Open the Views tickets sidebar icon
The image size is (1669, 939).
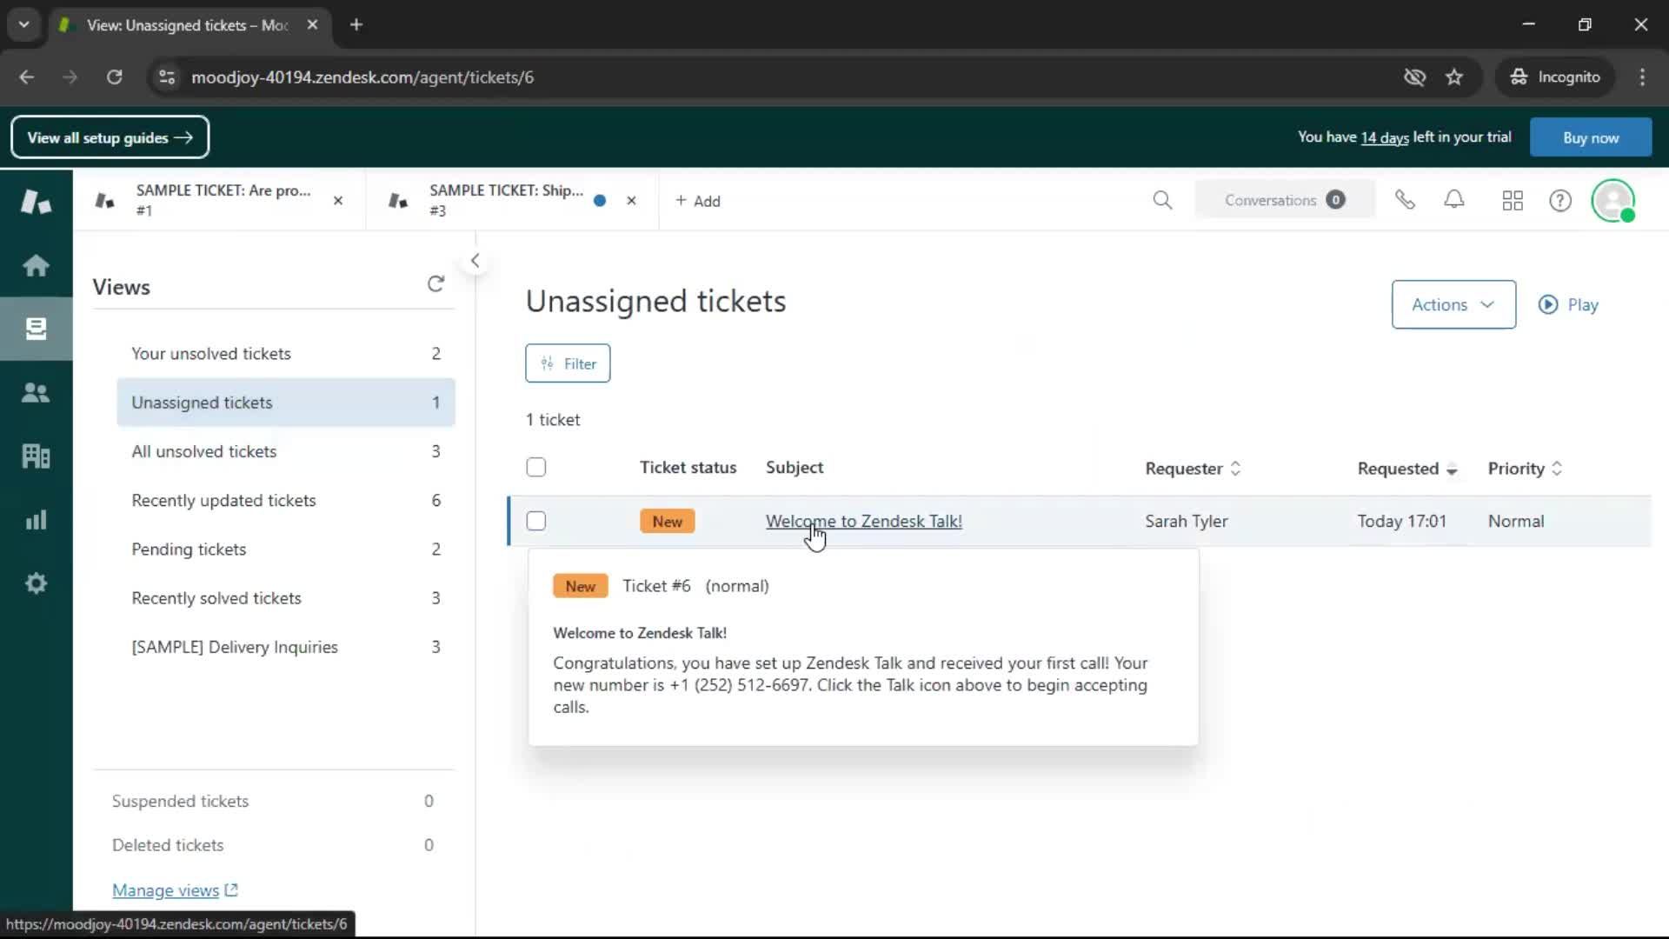[x=36, y=329]
